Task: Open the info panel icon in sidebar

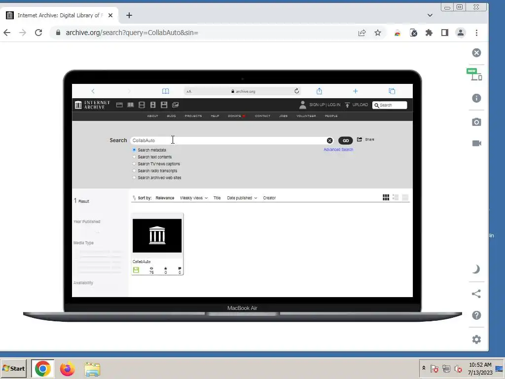Action: tap(476, 98)
